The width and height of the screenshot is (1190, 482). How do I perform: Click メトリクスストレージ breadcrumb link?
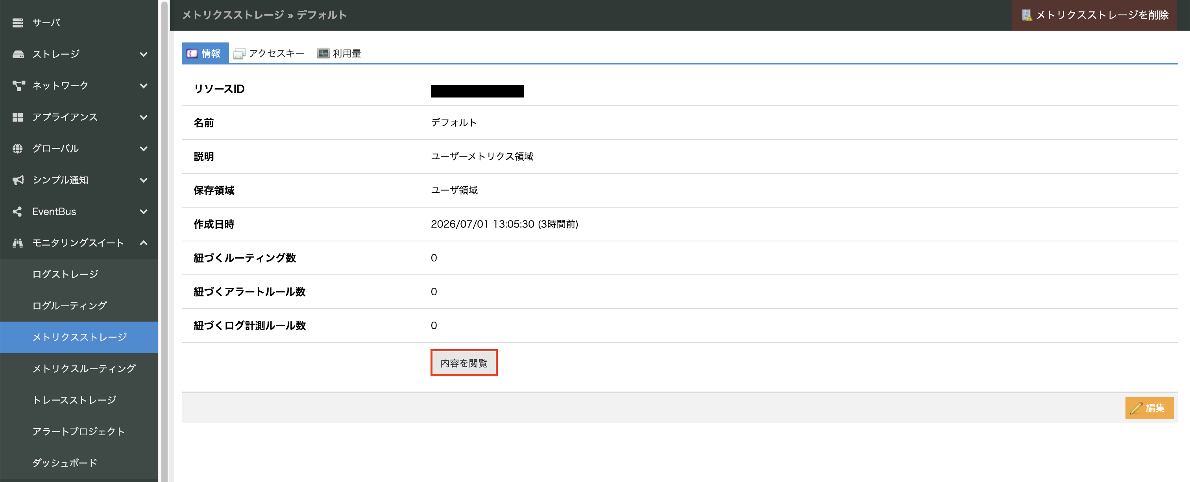coord(233,15)
